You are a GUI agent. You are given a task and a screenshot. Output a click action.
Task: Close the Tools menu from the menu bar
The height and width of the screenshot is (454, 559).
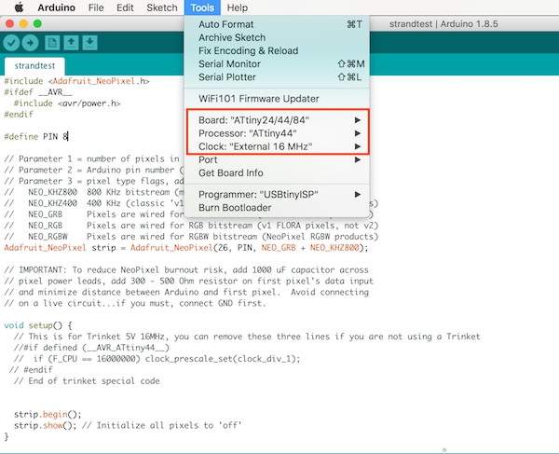pyautogui.click(x=202, y=7)
